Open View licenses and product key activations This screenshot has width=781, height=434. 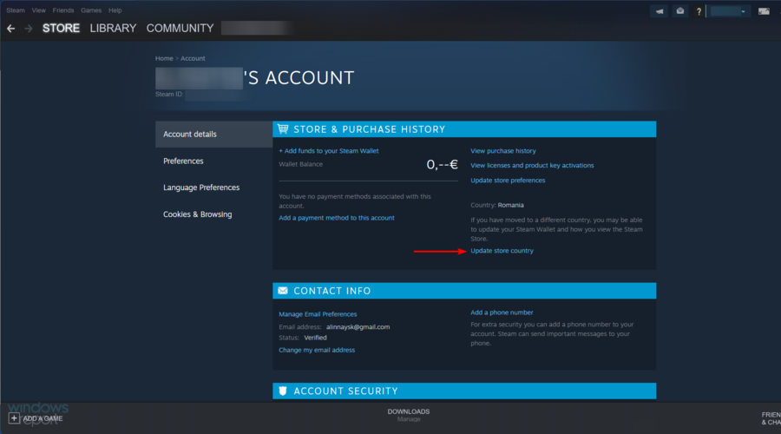532,166
